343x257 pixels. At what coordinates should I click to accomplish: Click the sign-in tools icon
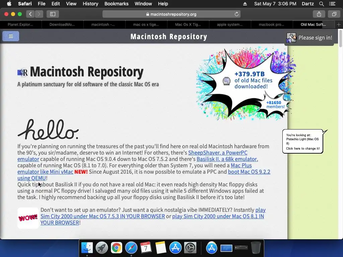[x=291, y=38]
